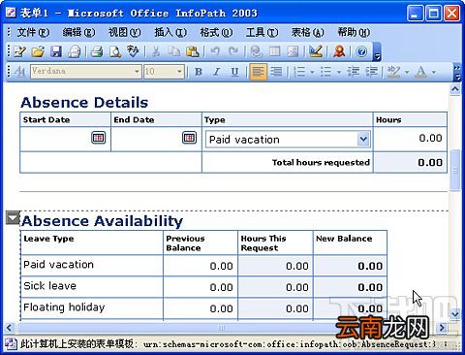Click the Copy icon
Screen dimensions: 465x355
(174, 51)
